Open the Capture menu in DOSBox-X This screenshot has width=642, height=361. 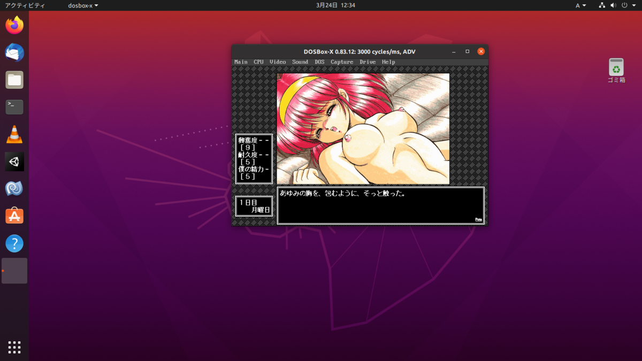(342, 62)
